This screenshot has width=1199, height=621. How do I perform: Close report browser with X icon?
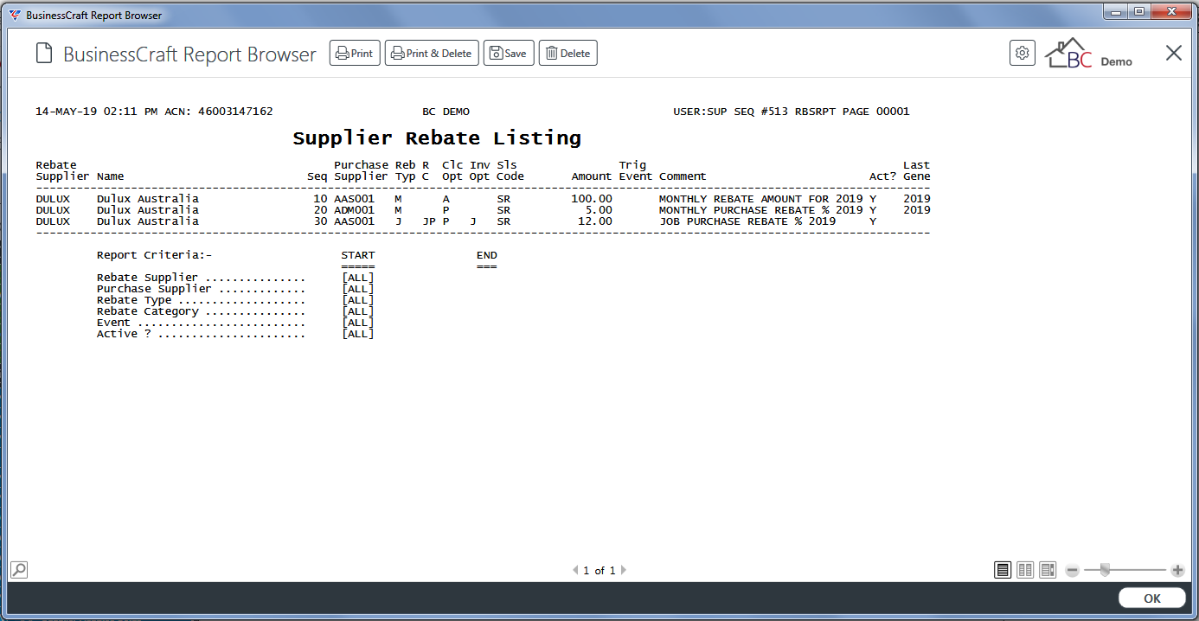1174,53
